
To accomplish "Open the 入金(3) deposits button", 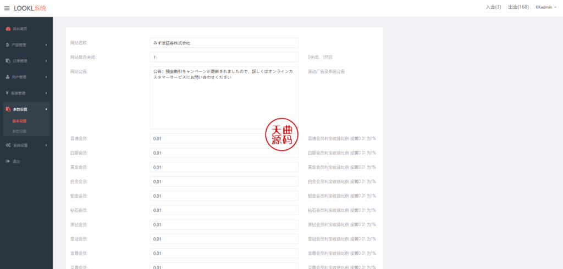I will 493,7.
